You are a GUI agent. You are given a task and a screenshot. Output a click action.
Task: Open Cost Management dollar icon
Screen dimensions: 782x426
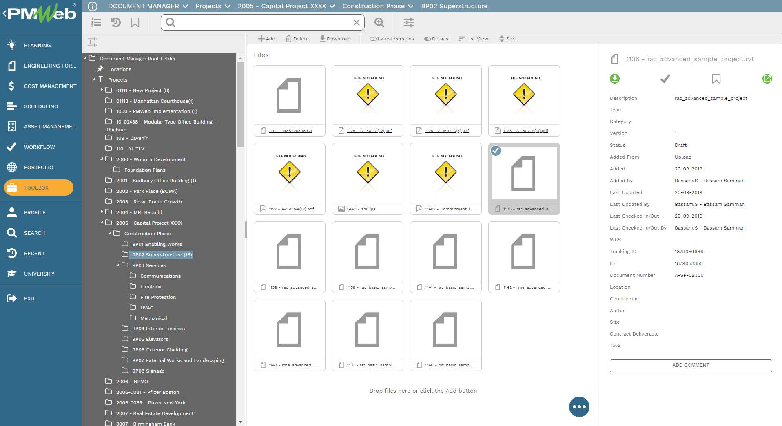click(x=12, y=86)
